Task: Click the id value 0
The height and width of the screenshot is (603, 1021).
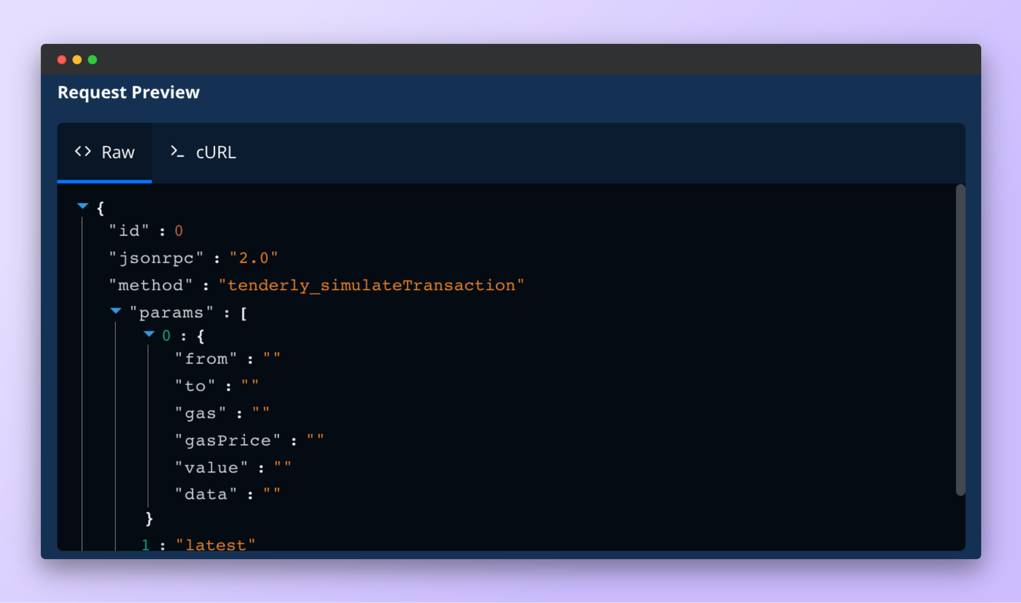Action: coord(179,231)
